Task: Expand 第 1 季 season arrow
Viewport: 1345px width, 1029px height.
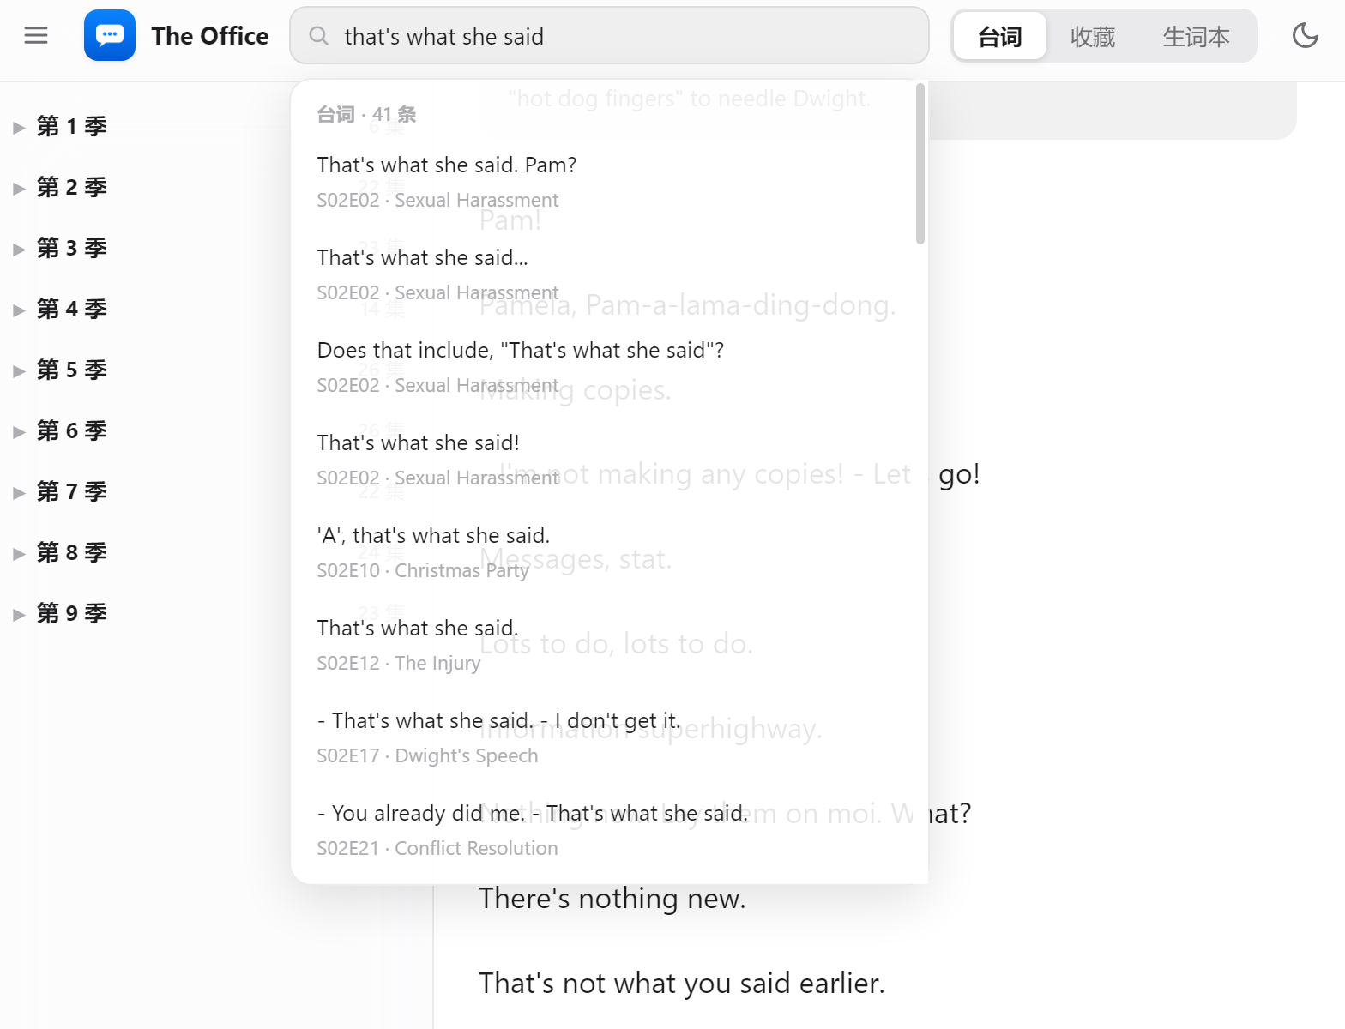Action: point(18,128)
